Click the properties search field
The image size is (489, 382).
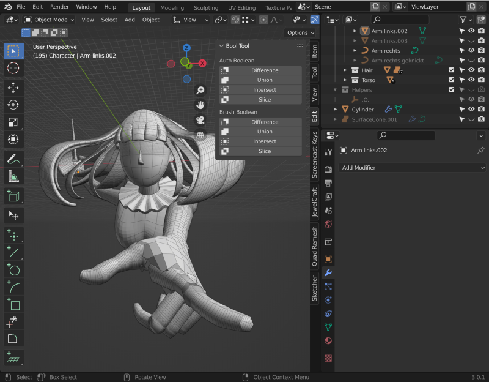[406, 135]
